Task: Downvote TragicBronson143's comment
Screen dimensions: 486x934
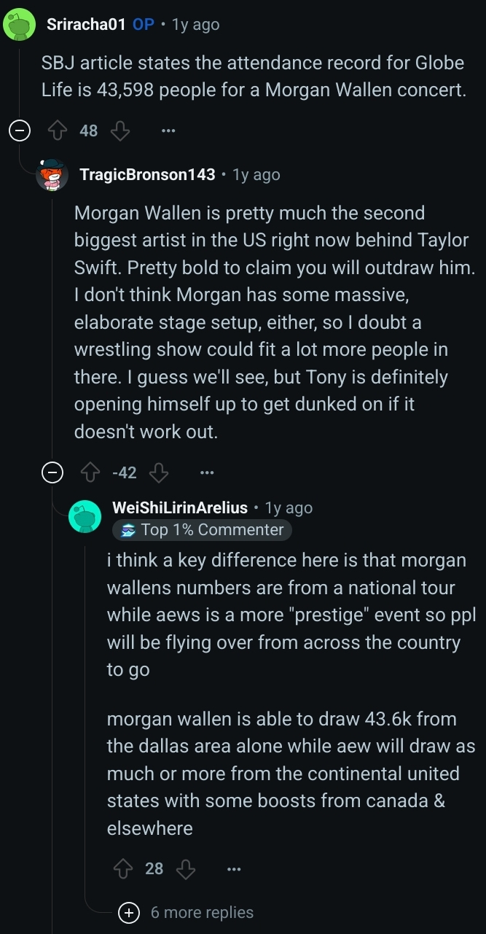Action: click(159, 473)
